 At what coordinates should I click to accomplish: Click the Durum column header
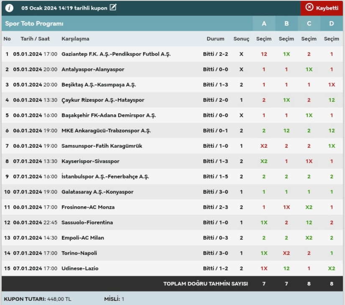[x=215, y=39]
